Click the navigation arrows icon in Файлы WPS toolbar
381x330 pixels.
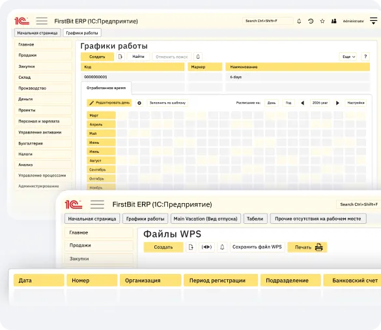(206, 247)
